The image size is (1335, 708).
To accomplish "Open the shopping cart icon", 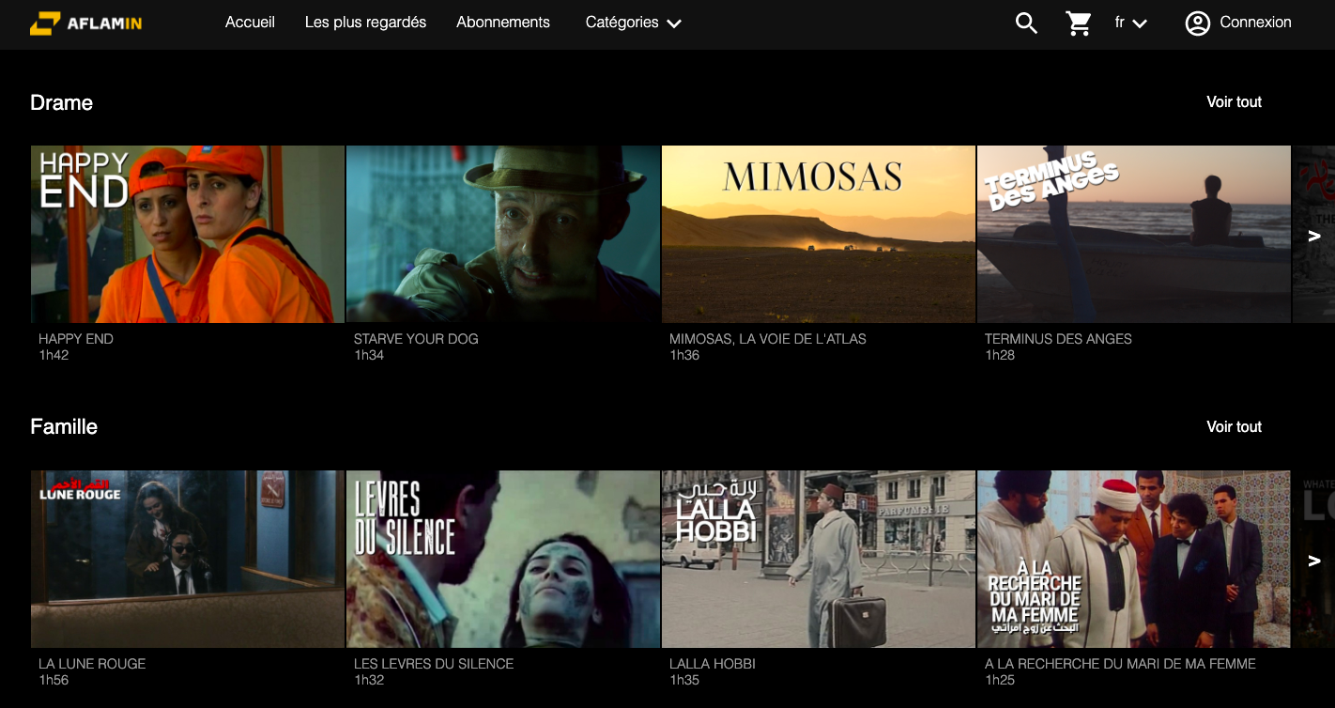I will point(1079,23).
